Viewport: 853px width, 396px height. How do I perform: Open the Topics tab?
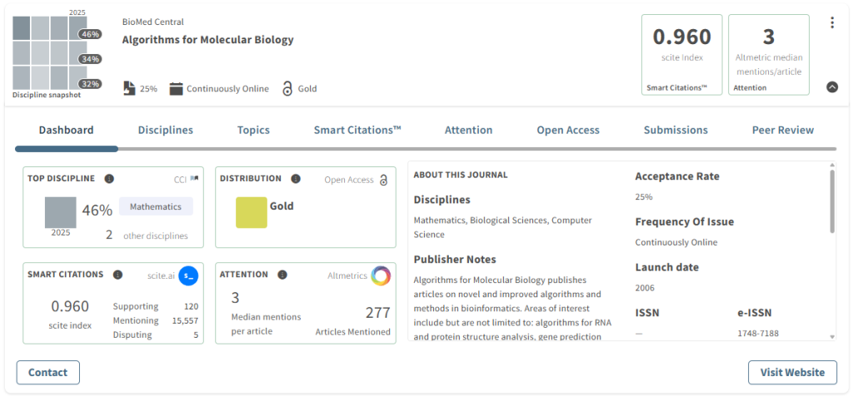(x=253, y=131)
